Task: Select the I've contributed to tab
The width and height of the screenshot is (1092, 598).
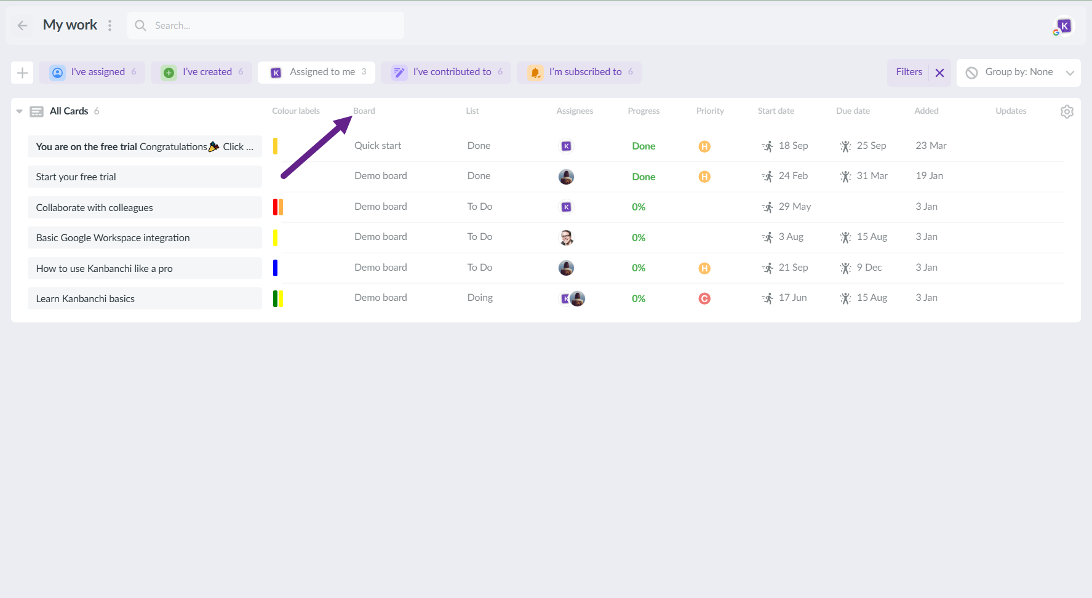Action: pos(446,72)
